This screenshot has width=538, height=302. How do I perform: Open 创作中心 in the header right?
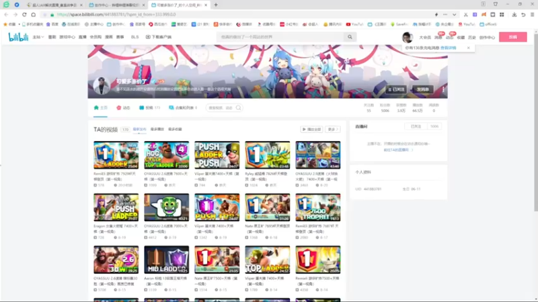487,38
